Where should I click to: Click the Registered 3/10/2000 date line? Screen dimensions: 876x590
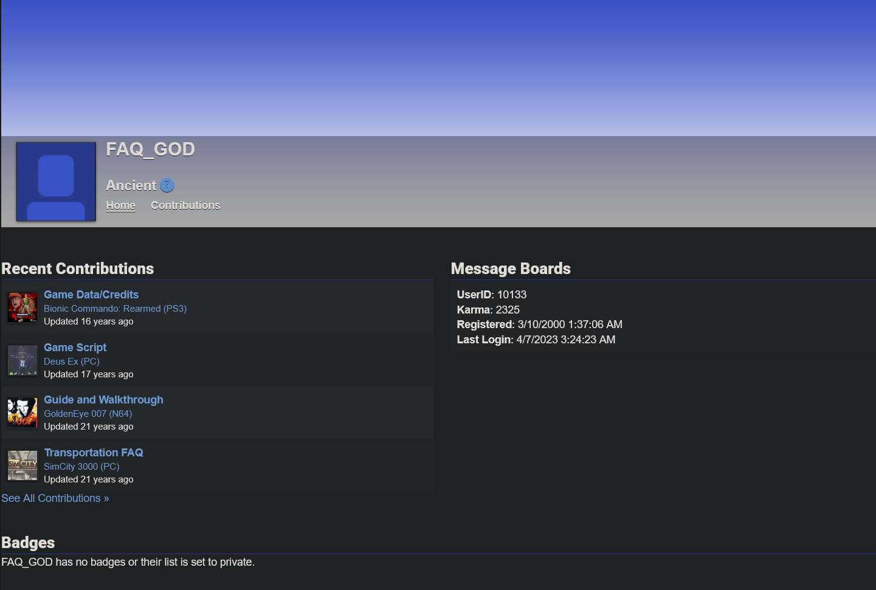539,324
